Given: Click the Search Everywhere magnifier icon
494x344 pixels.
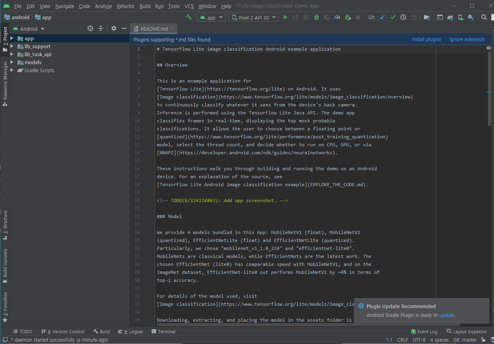Looking at the screenshot, I should click(484, 17).
